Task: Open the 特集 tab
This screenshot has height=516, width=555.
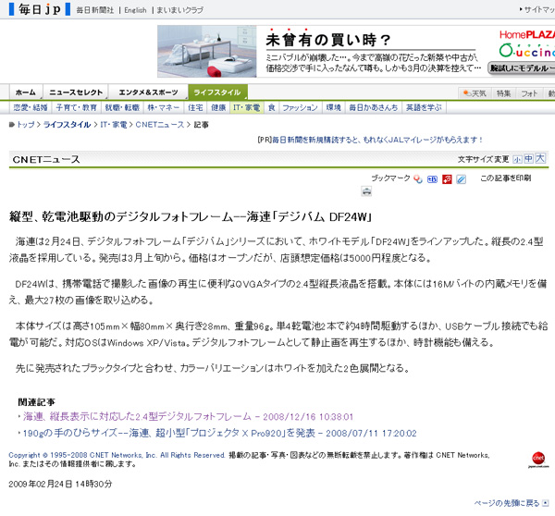Action: [504, 93]
